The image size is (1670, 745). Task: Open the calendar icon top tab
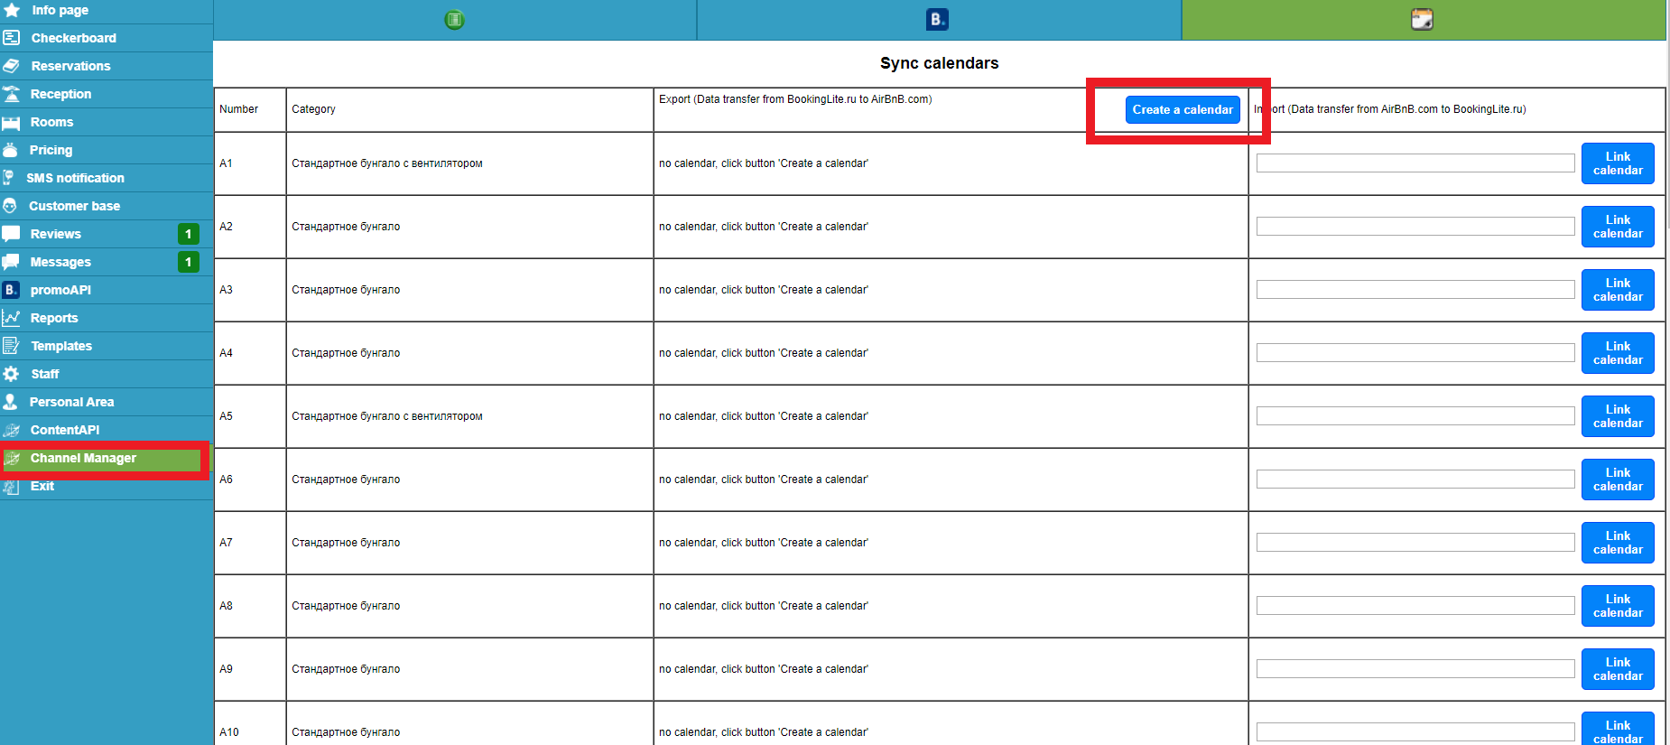1422,19
